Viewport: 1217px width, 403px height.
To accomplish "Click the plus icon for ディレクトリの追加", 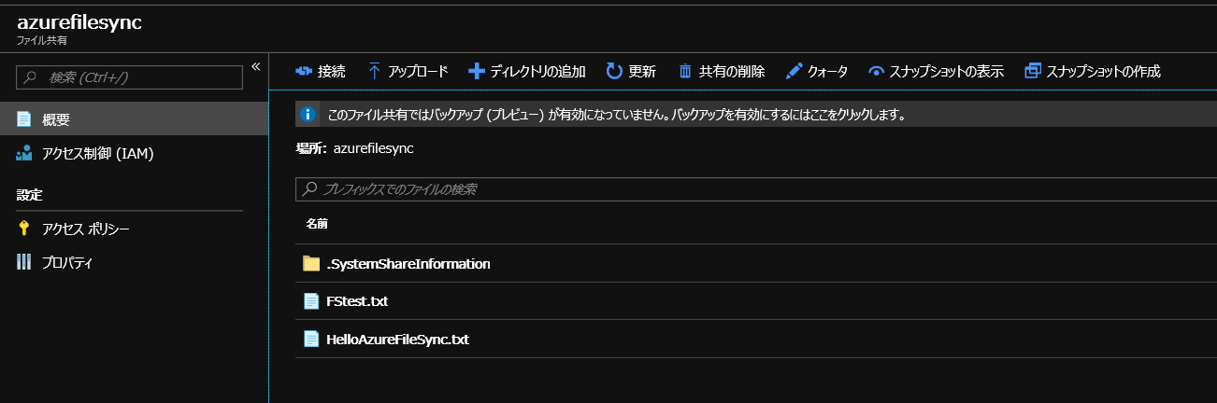I will [x=476, y=71].
